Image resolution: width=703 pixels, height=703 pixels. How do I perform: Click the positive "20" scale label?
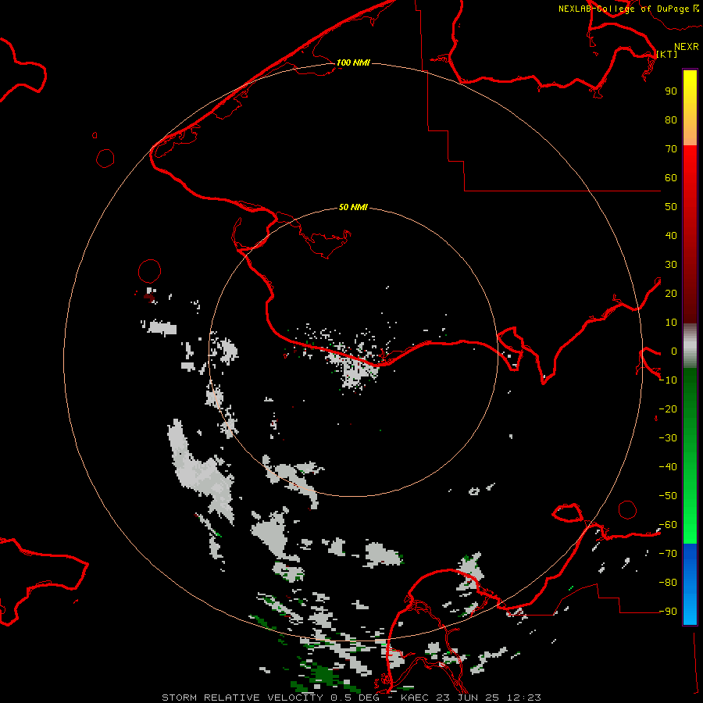(671, 294)
